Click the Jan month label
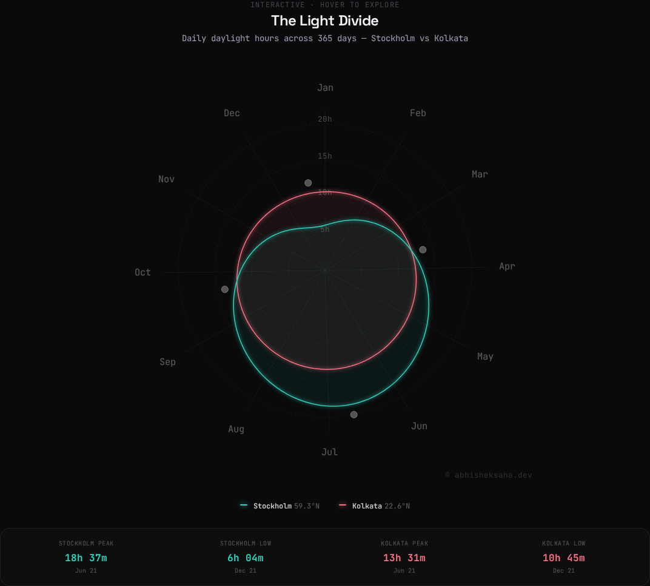This screenshot has height=586, width=650. pyautogui.click(x=325, y=88)
